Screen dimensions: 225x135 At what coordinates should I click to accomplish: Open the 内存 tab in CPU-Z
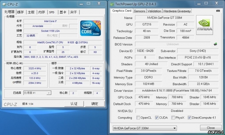pos(42,12)
